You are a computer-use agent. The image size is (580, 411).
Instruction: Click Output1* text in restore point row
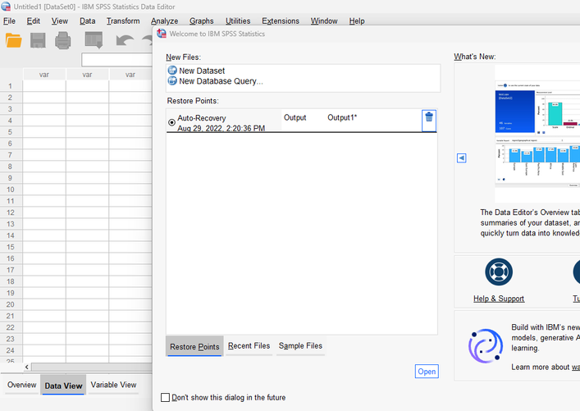click(x=342, y=117)
